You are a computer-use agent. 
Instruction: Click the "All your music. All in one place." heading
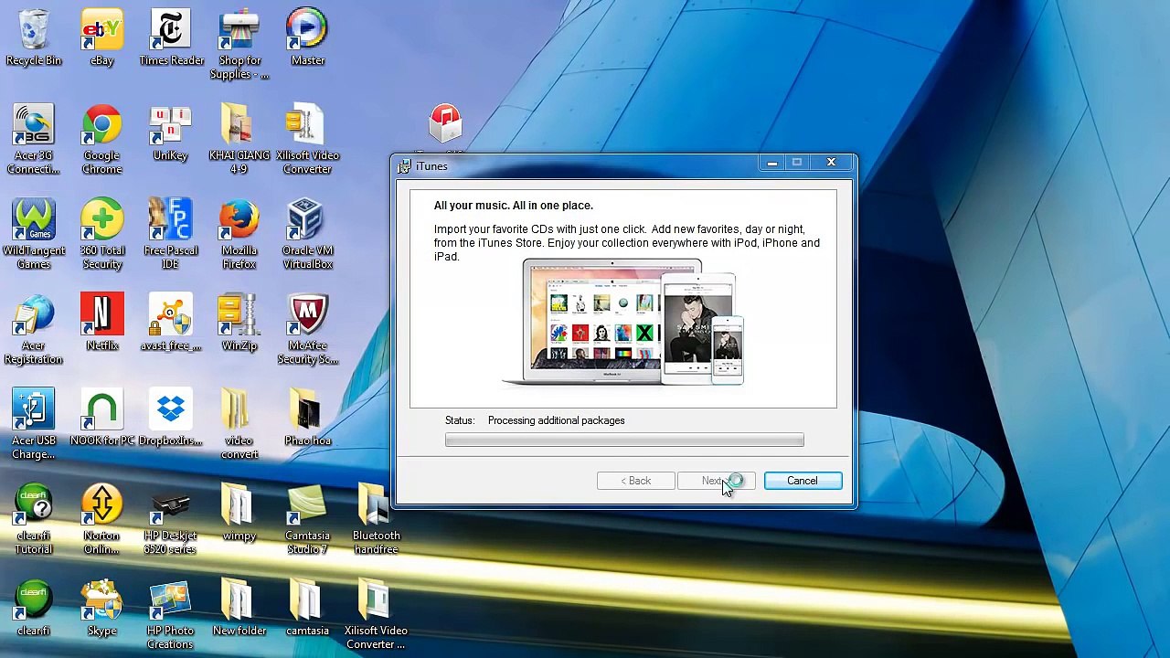point(514,206)
